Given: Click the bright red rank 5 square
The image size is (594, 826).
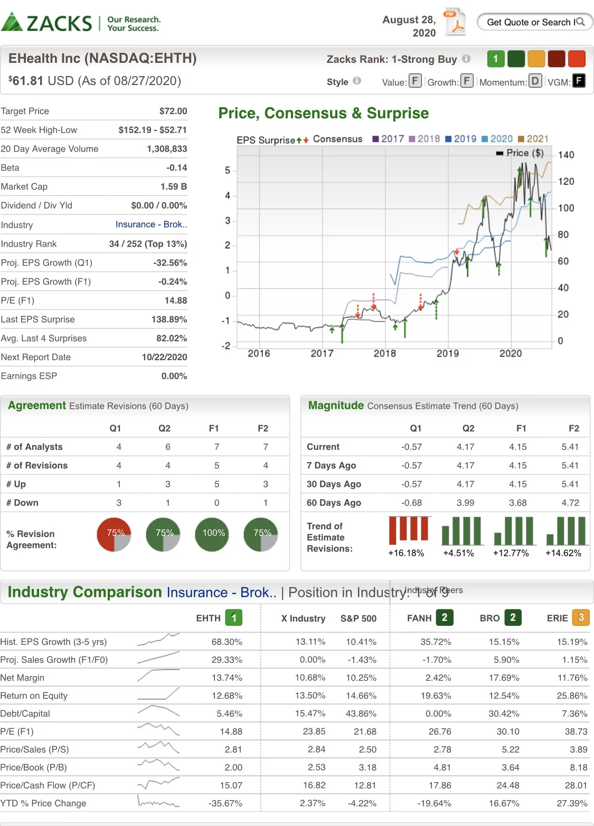Looking at the screenshot, I should 577,59.
